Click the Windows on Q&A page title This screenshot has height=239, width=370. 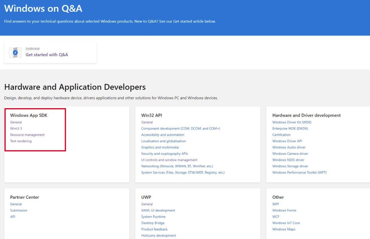43,8
